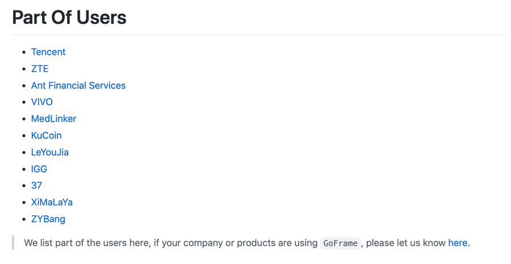The width and height of the screenshot is (511, 264).
Task: Click the gray blockquote bar beside the note
Action: [x=13, y=243]
